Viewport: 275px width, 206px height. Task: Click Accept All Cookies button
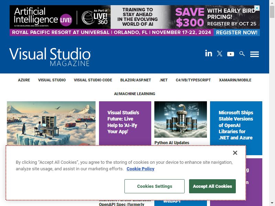[x=212, y=186]
